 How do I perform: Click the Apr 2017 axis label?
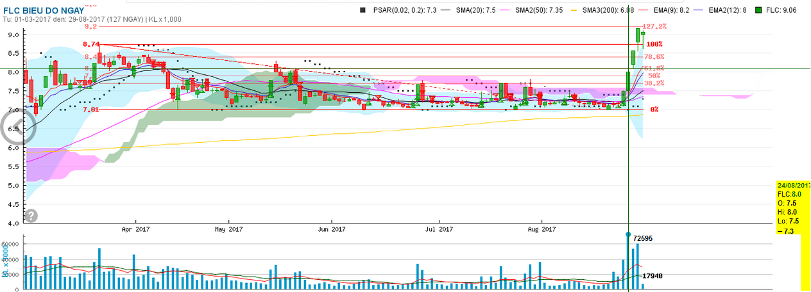135,229
